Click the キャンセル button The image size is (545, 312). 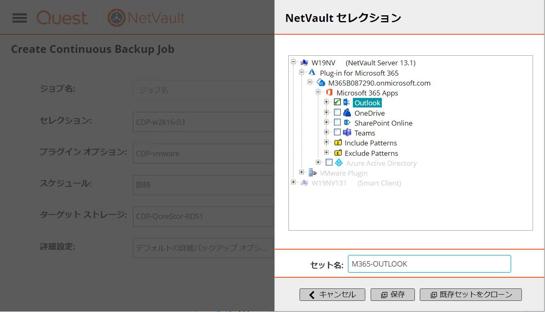[x=332, y=295]
